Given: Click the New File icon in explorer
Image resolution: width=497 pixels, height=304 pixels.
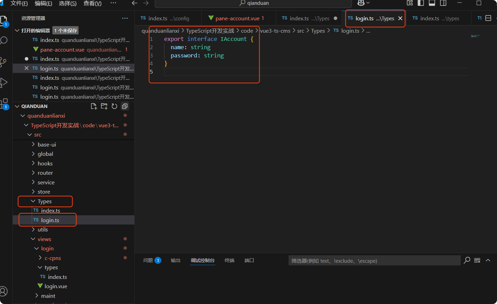Looking at the screenshot, I should click(94, 107).
